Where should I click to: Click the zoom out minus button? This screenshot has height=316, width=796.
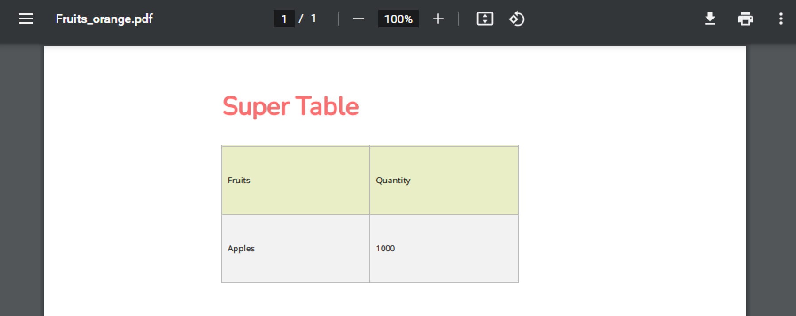[359, 19]
